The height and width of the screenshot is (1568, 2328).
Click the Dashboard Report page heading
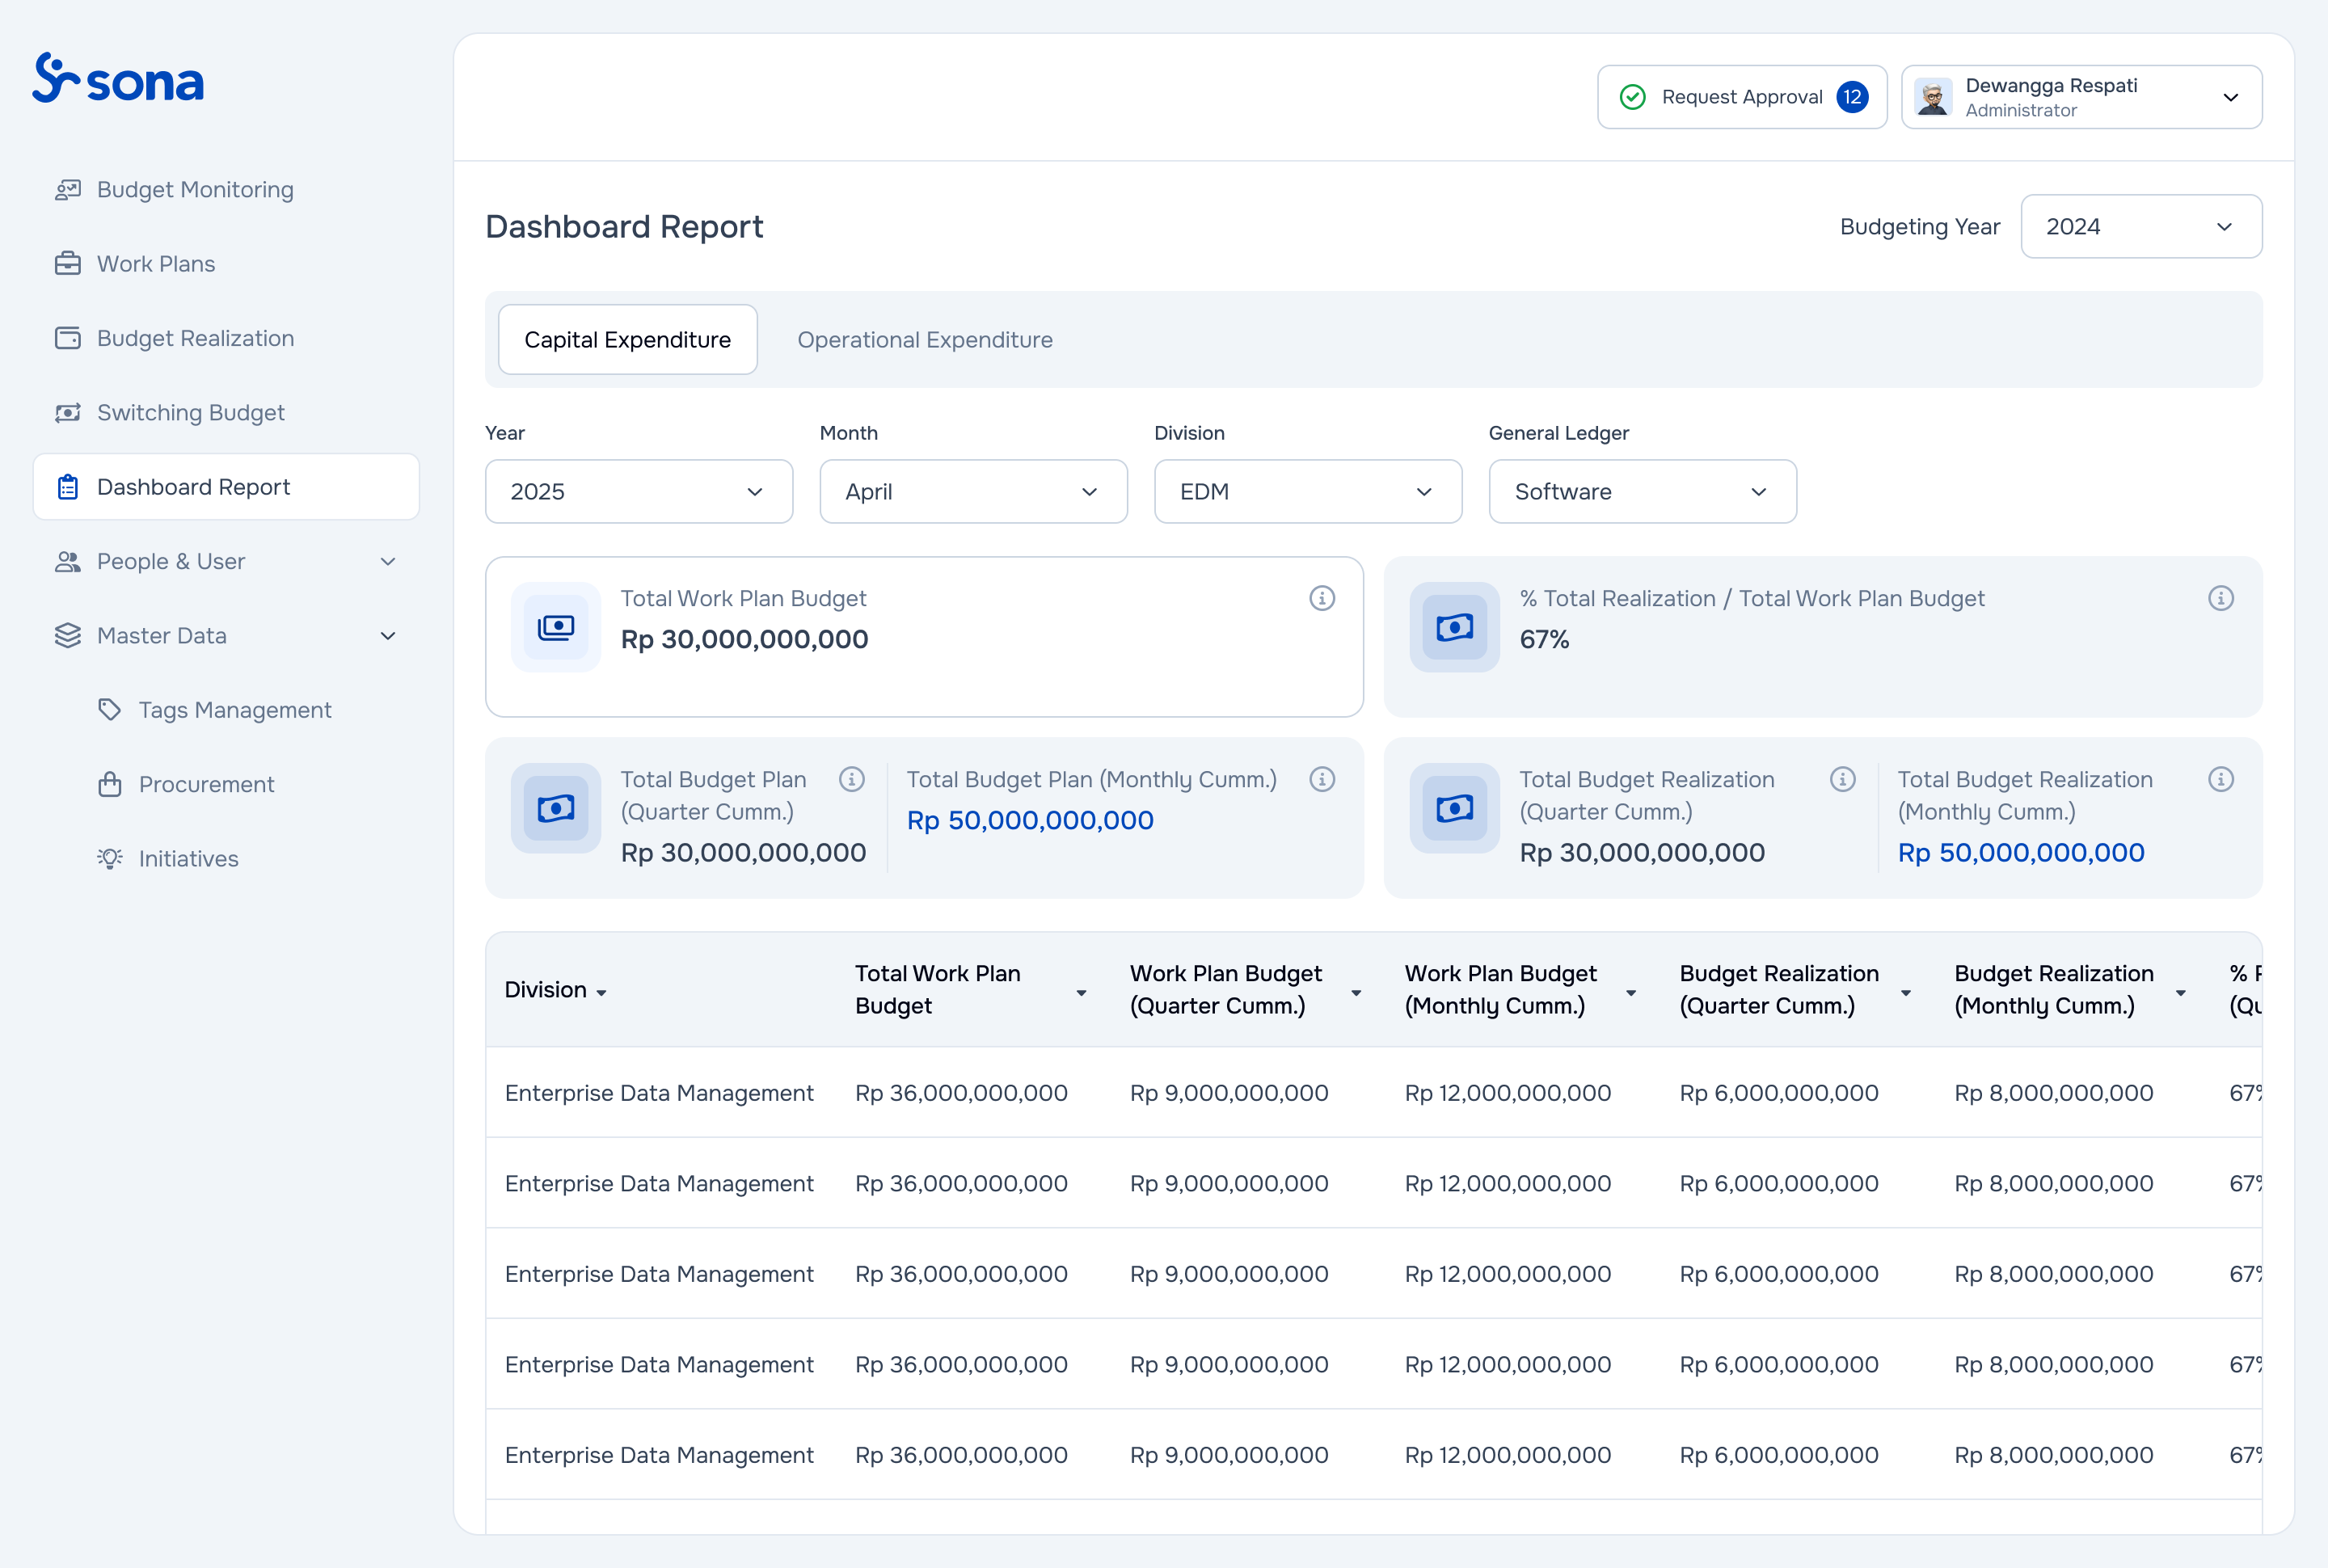pyautogui.click(x=624, y=227)
